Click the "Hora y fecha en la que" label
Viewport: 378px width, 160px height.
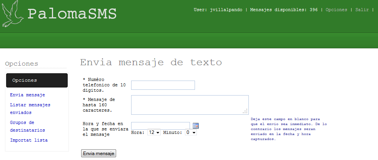(105, 129)
